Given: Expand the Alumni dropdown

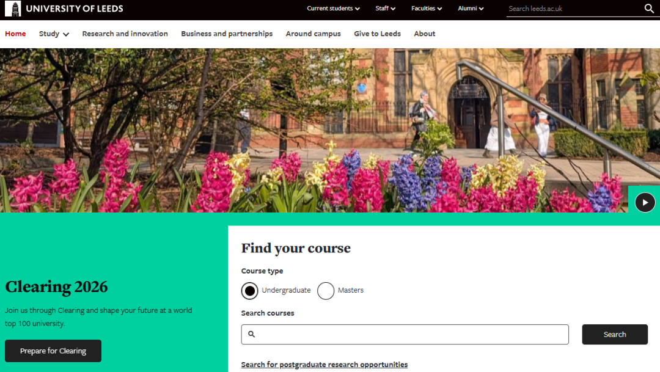Looking at the screenshot, I should (471, 9).
